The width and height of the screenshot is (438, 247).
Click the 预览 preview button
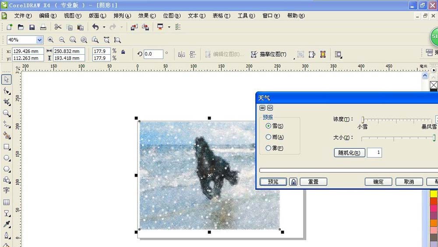click(273, 182)
